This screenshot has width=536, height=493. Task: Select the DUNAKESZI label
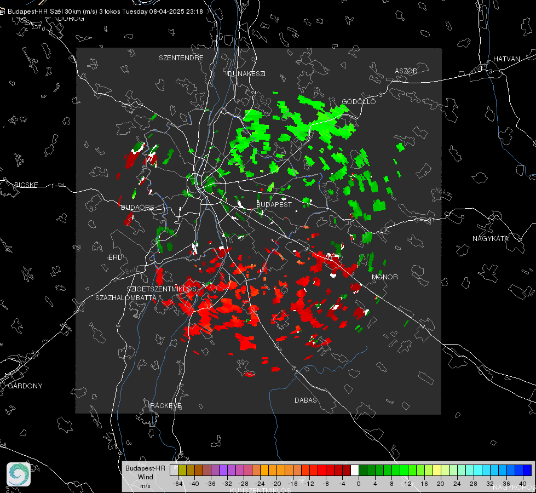pyautogui.click(x=246, y=73)
